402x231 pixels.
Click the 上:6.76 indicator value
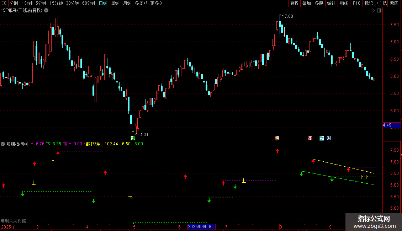pyautogui.click(x=37, y=144)
